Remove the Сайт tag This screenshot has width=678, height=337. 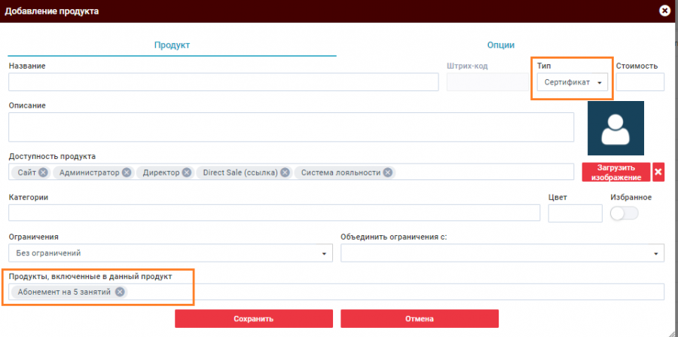pos(43,173)
